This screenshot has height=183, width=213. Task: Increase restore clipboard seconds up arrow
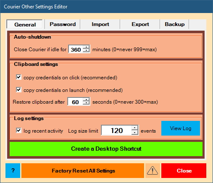click(86, 99)
